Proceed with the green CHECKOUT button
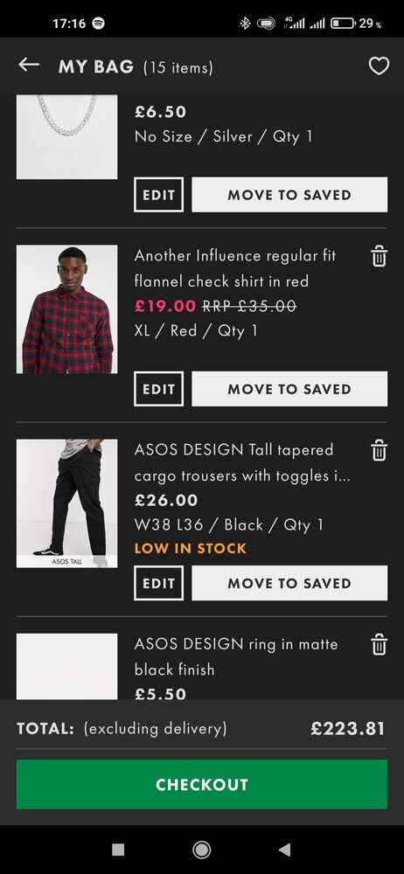 point(202,784)
